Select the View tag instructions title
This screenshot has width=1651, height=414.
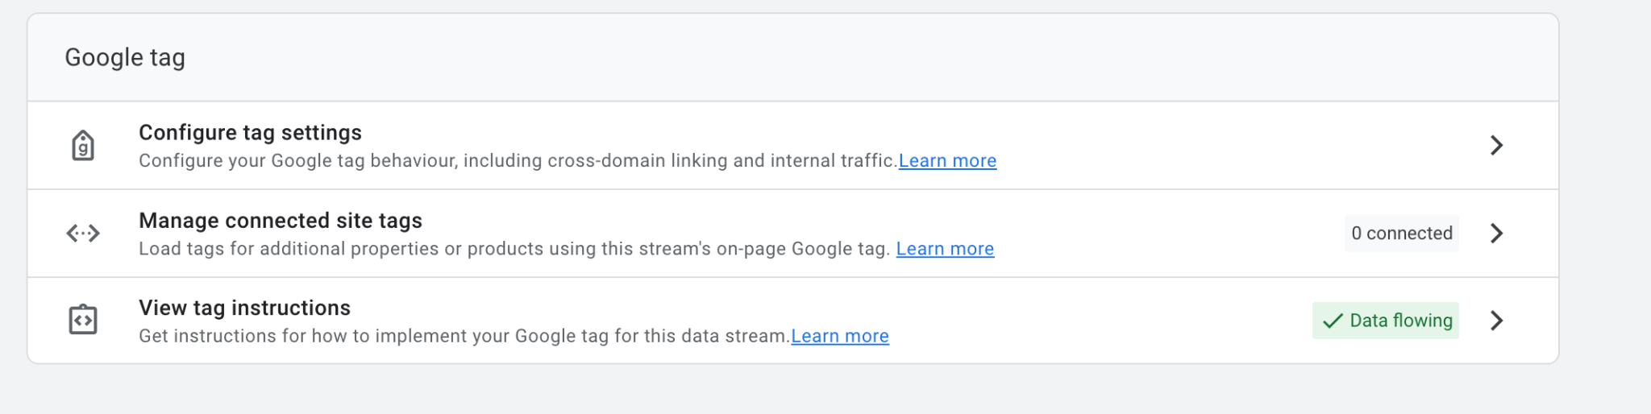coord(244,308)
